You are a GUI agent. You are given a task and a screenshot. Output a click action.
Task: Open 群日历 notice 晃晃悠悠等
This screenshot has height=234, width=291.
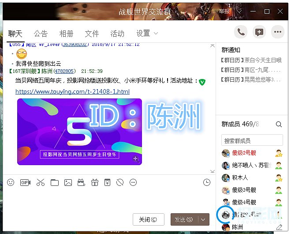[x=251, y=80]
